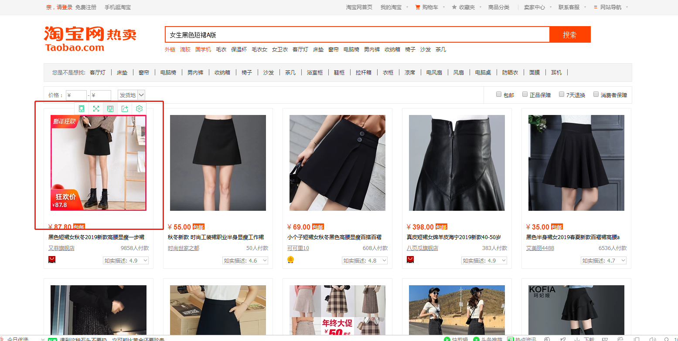Click the gold seller badge under 可可里10

[x=291, y=260]
